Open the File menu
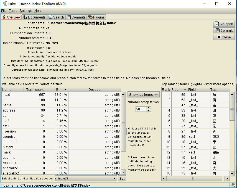Image resolution: width=237 pixels, height=188 pixels. pos(4,11)
